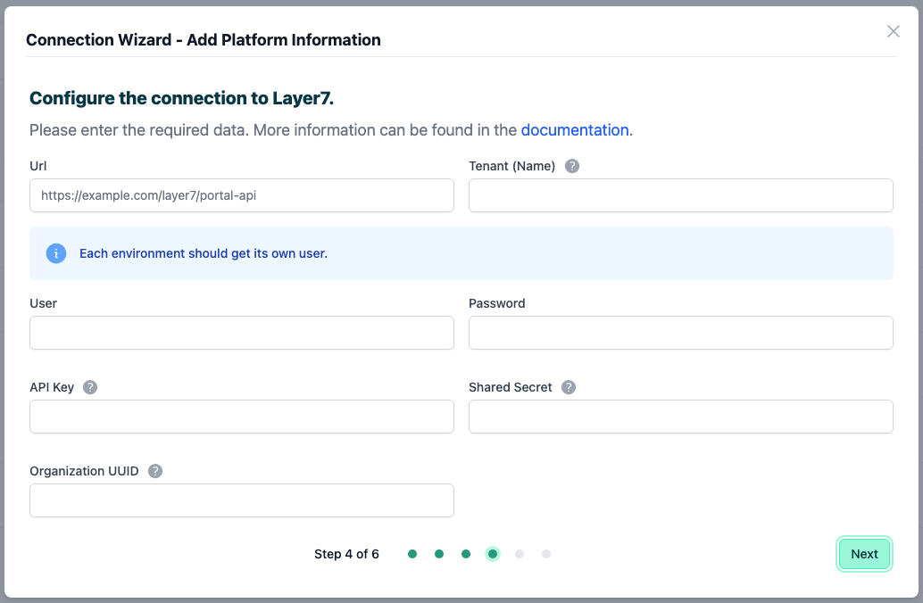The width and height of the screenshot is (923, 603).
Task: Select the first green progress dot
Action: click(412, 554)
